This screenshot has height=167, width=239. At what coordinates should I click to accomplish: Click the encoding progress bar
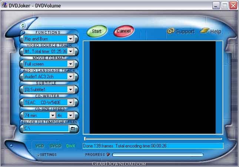[158, 155]
